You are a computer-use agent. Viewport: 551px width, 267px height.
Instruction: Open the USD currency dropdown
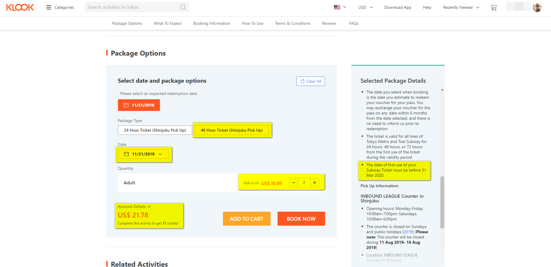point(366,7)
